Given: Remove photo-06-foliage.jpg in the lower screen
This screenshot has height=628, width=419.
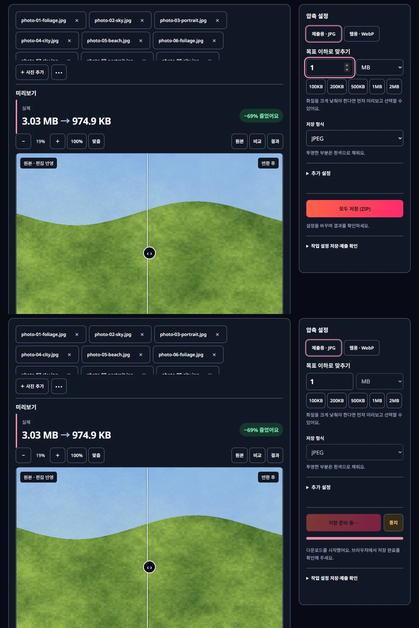Looking at the screenshot, I should click(x=214, y=355).
